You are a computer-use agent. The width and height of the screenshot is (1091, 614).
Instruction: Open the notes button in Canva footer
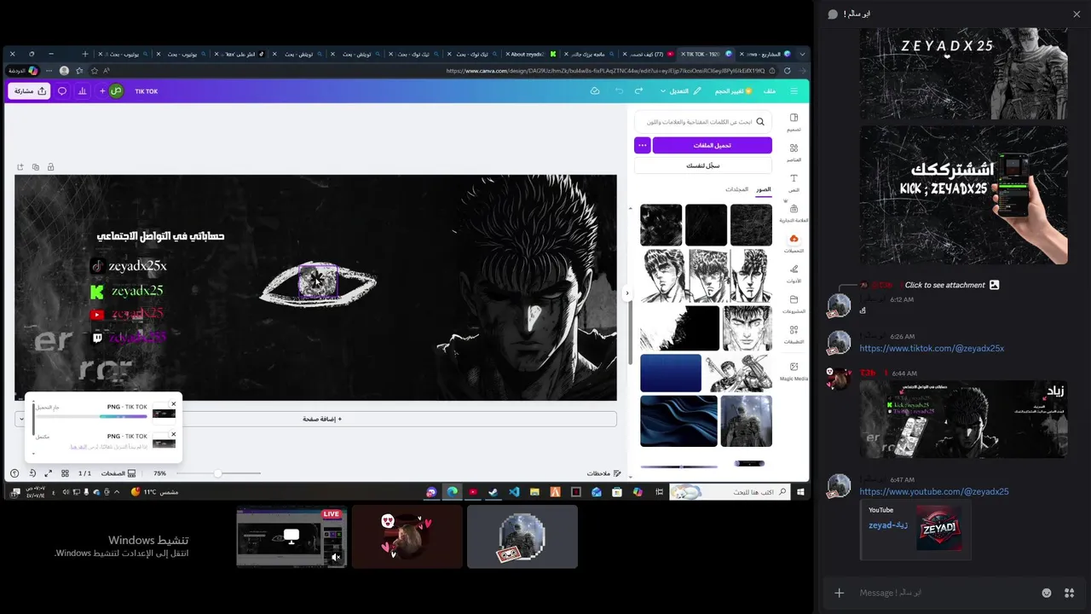604,472
